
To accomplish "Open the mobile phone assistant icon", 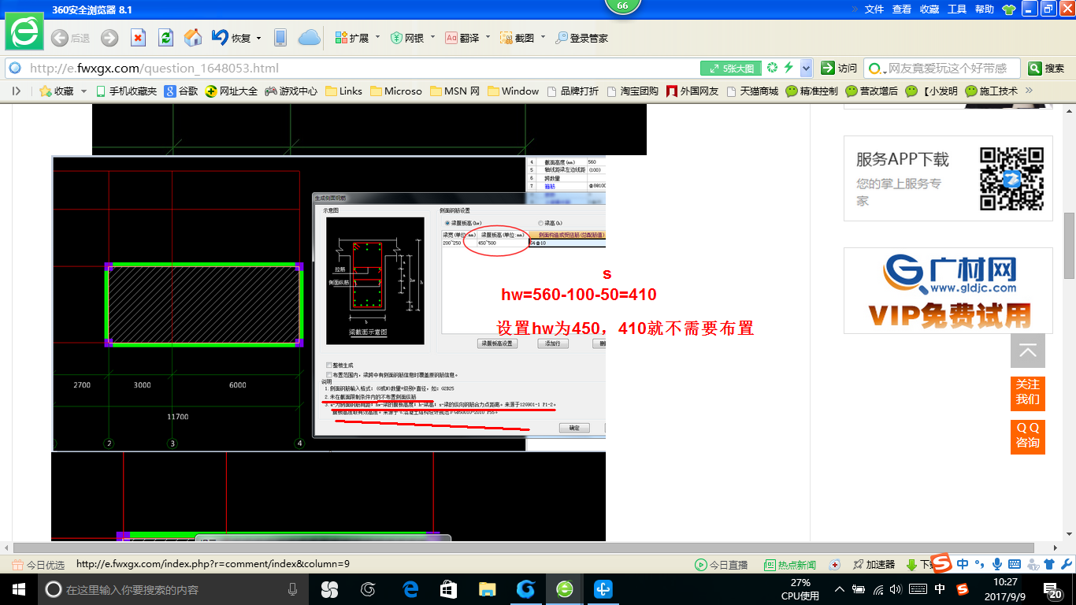I will 280,38.
